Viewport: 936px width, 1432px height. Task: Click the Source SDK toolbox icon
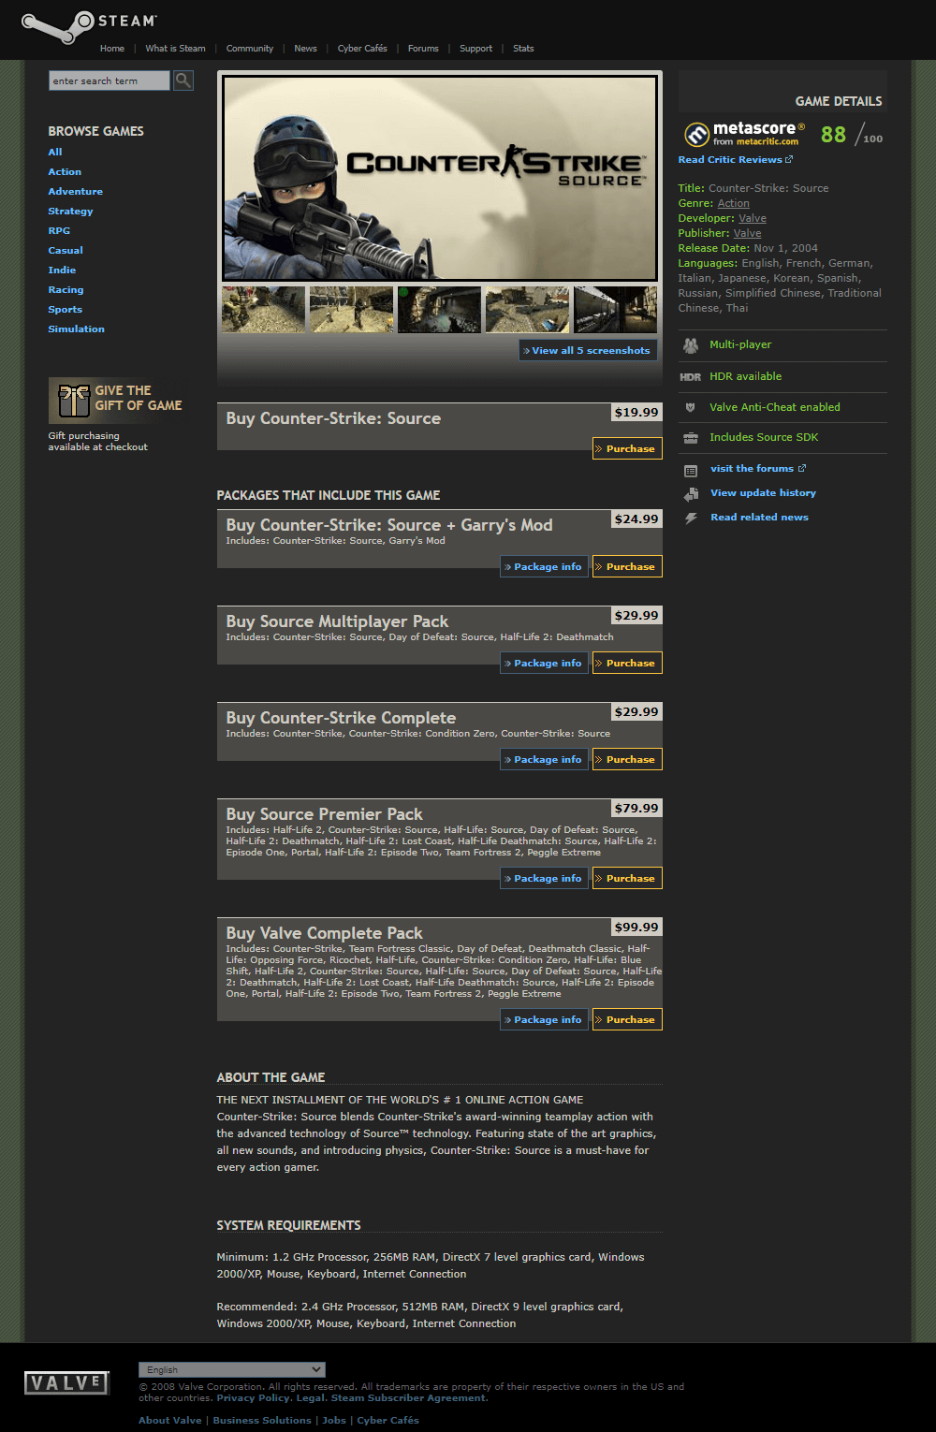(x=691, y=438)
